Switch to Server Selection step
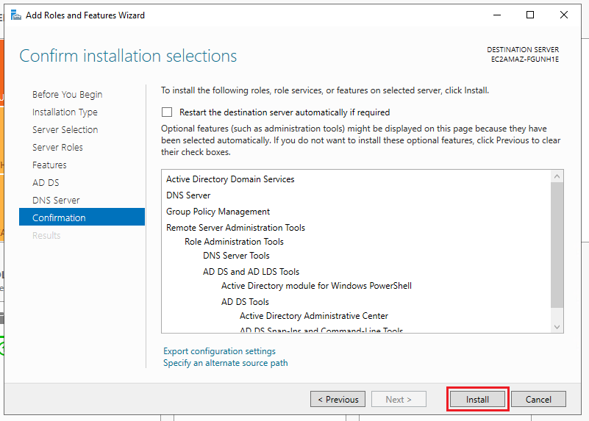 tap(65, 130)
